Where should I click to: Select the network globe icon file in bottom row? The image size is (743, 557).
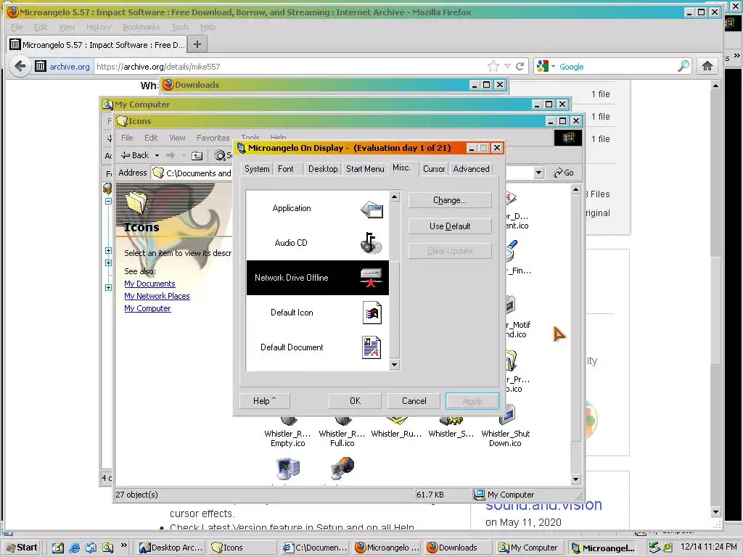coord(342,469)
